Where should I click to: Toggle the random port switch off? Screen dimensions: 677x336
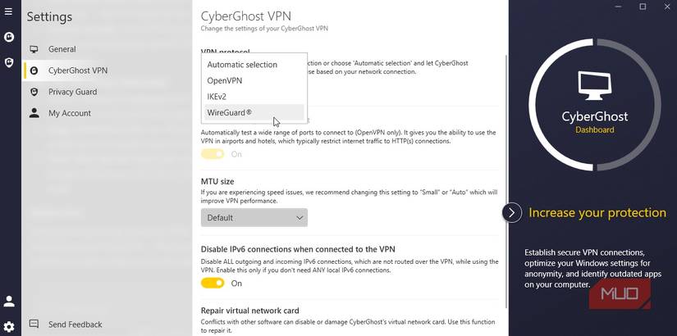point(213,154)
